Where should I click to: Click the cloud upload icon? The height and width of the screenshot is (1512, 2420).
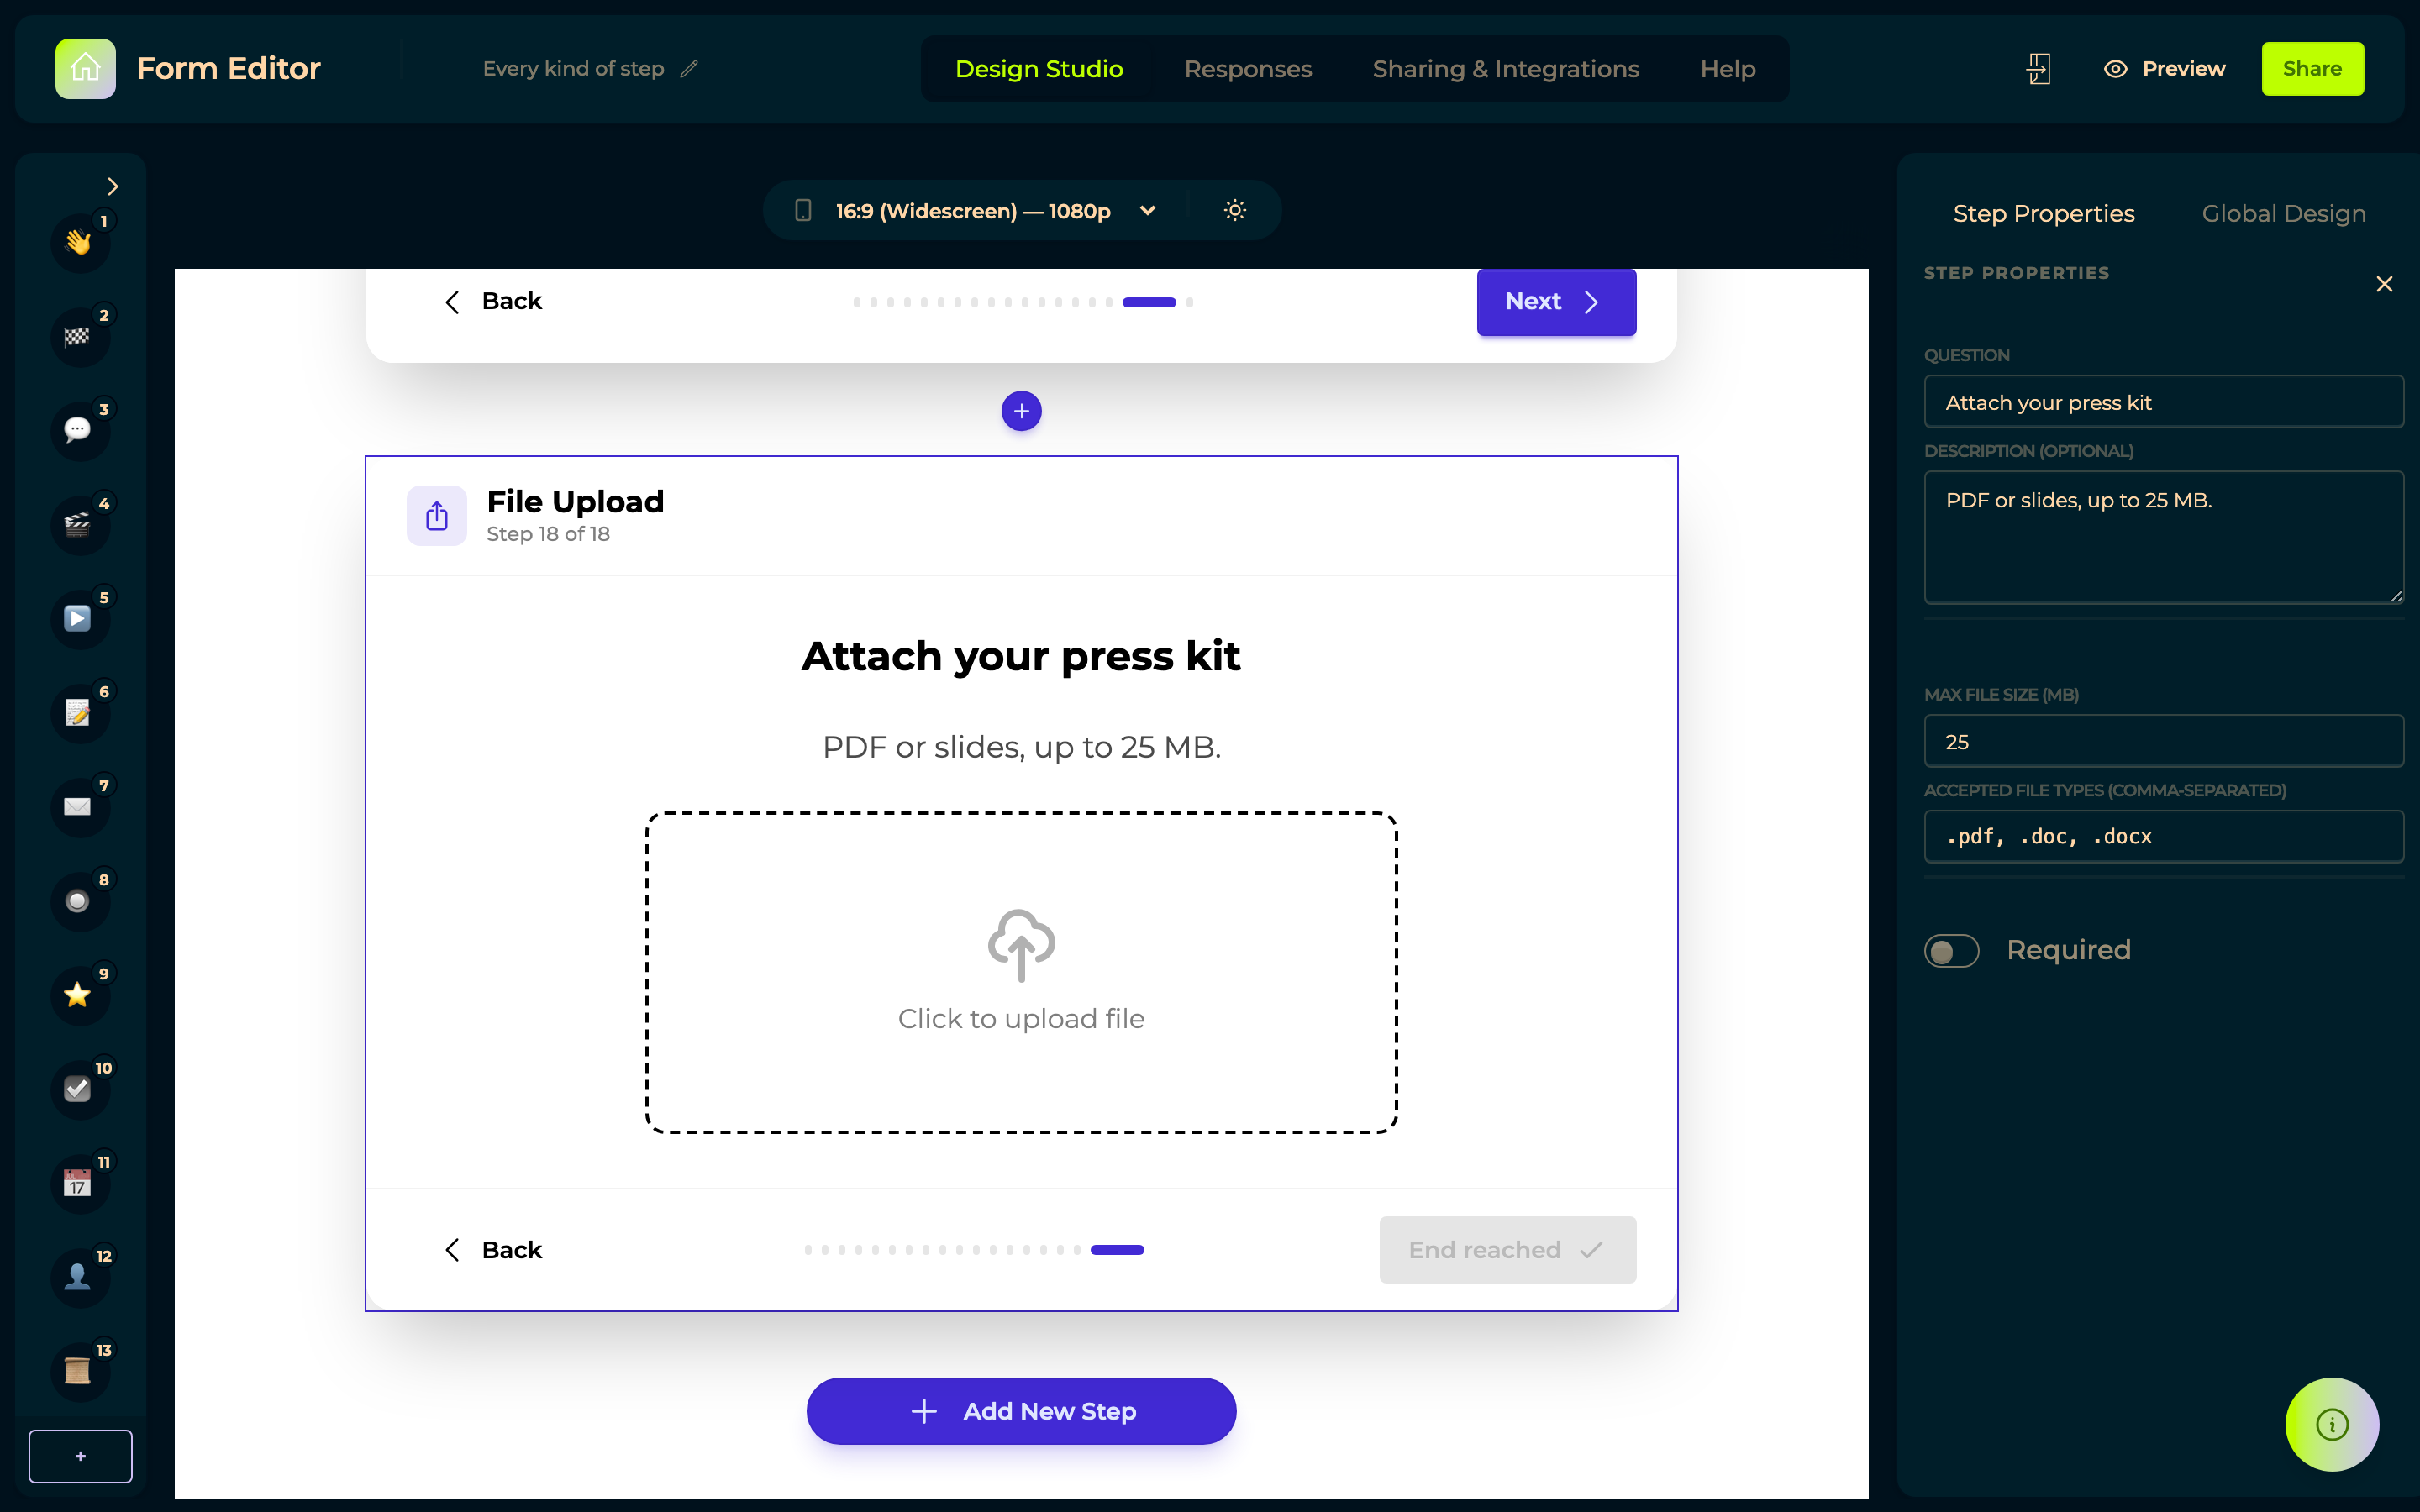[1021, 945]
